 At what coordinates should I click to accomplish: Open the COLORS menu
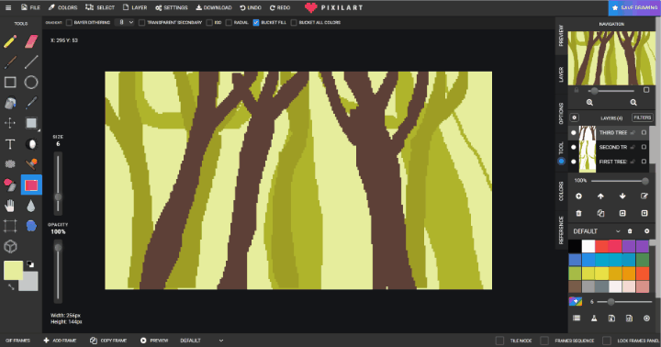click(x=62, y=7)
